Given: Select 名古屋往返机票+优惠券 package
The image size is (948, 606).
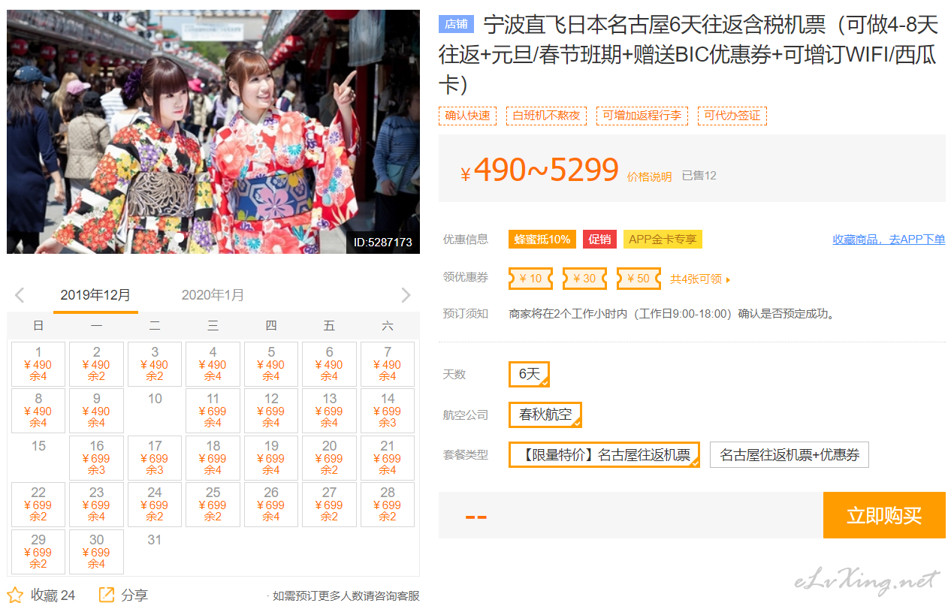Looking at the screenshot, I should click(789, 454).
